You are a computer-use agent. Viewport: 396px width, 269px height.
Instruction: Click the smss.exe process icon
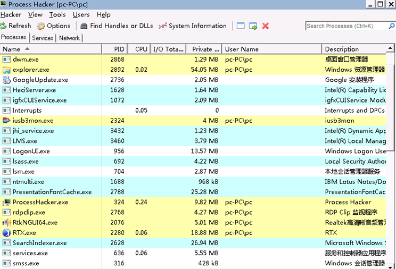tap(6, 263)
